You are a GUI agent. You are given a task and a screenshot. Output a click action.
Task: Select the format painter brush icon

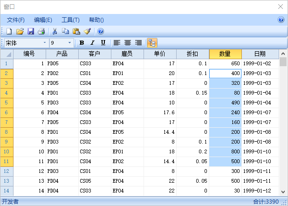pos(87,31)
